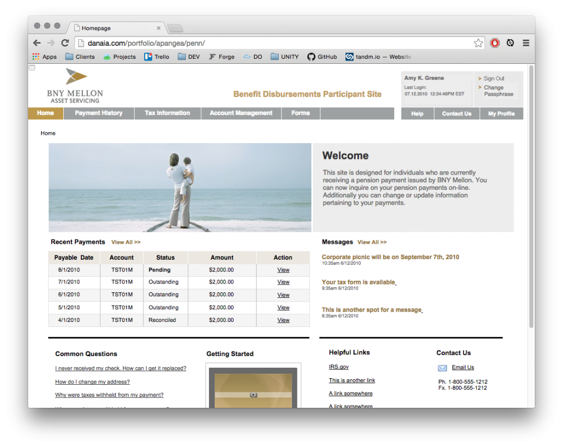Click the envelope icon beside Email Us
Viewport: 563px width, 448px height.
443,368
